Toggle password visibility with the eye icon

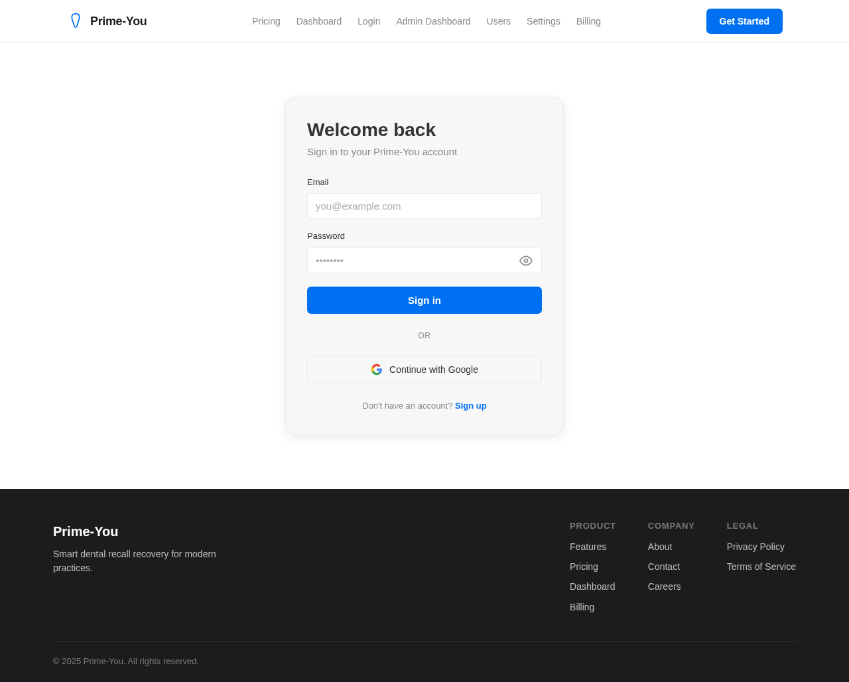pos(526,261)
